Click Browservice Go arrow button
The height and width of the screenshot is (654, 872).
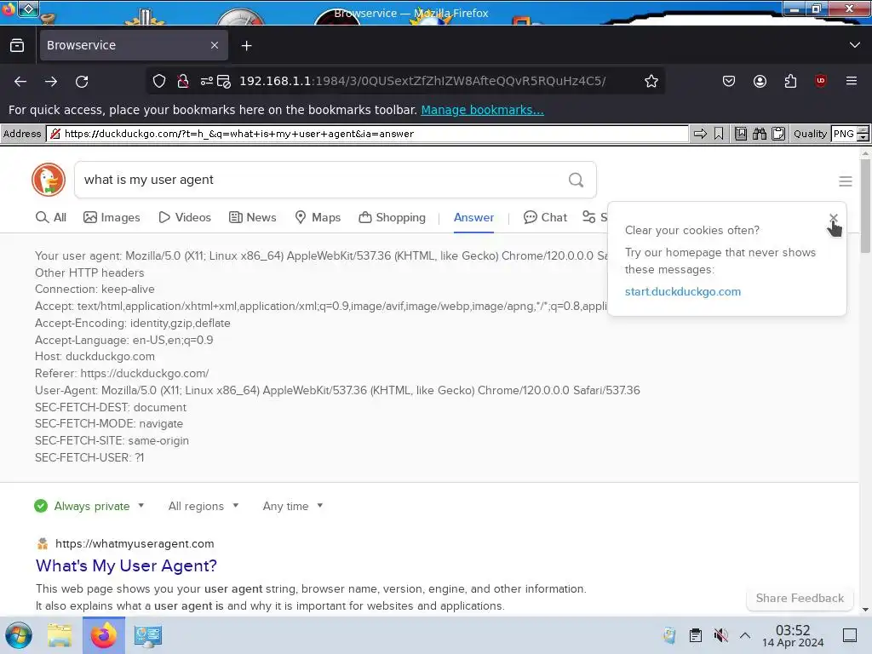click(700, 134)
